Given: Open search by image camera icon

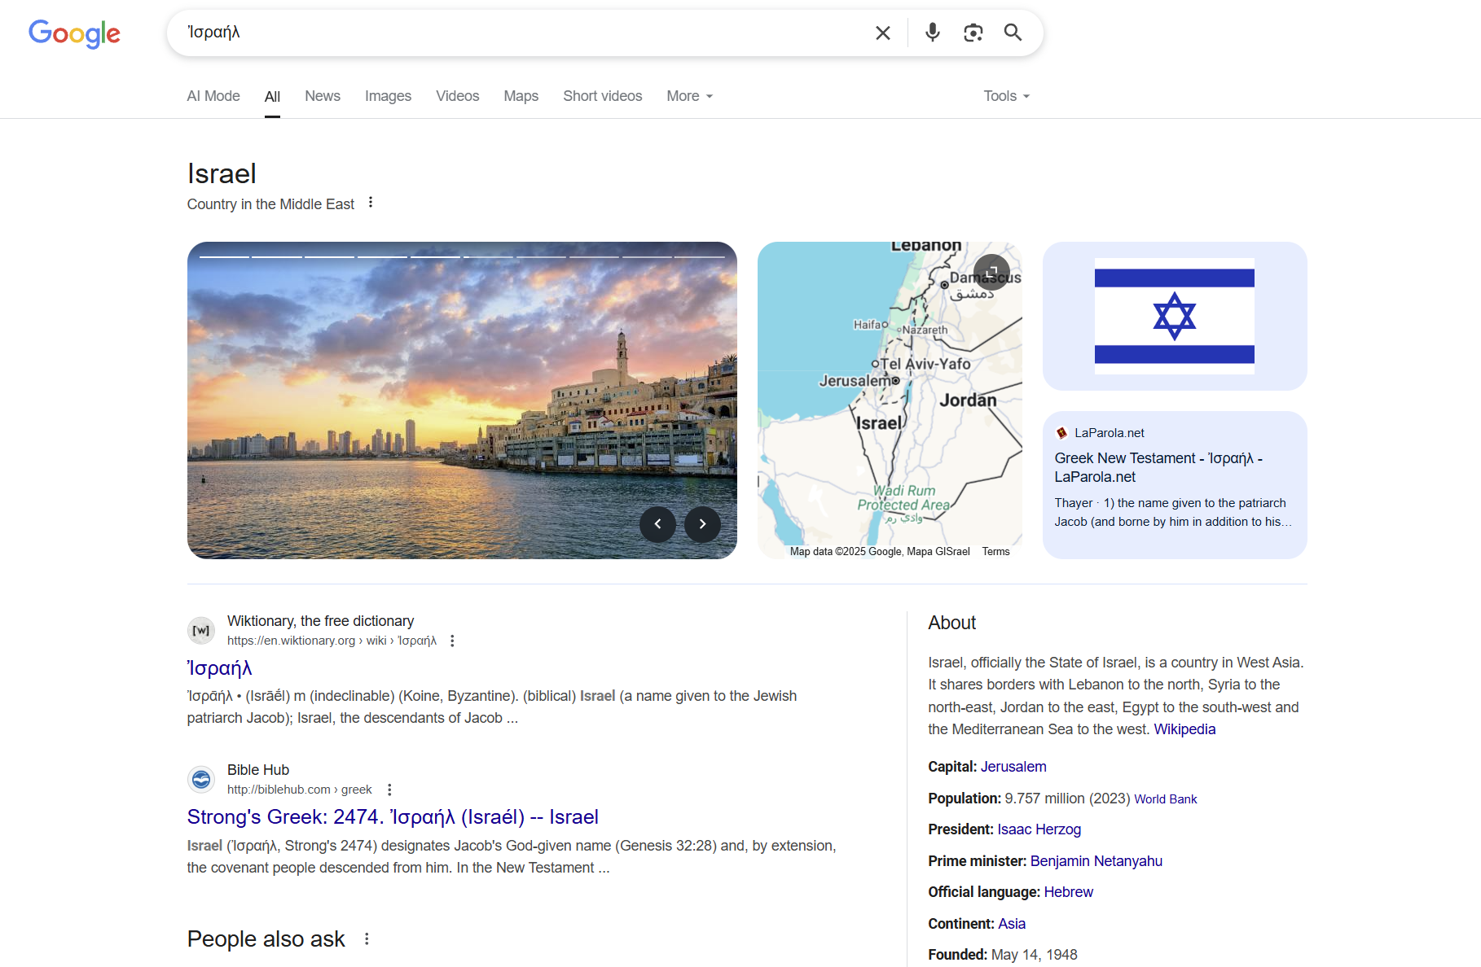Looking at the screenshot, I should point(973,33).
